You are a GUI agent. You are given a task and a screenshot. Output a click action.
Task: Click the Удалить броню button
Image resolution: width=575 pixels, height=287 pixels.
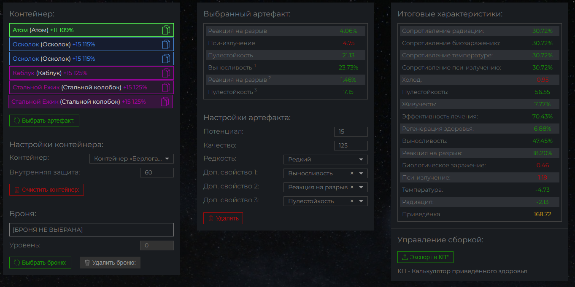[x=110, y=263]
